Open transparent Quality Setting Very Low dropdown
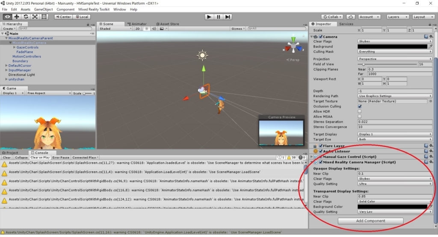The height and width of the screenshot is (237, 438). [x=395, y=212]
